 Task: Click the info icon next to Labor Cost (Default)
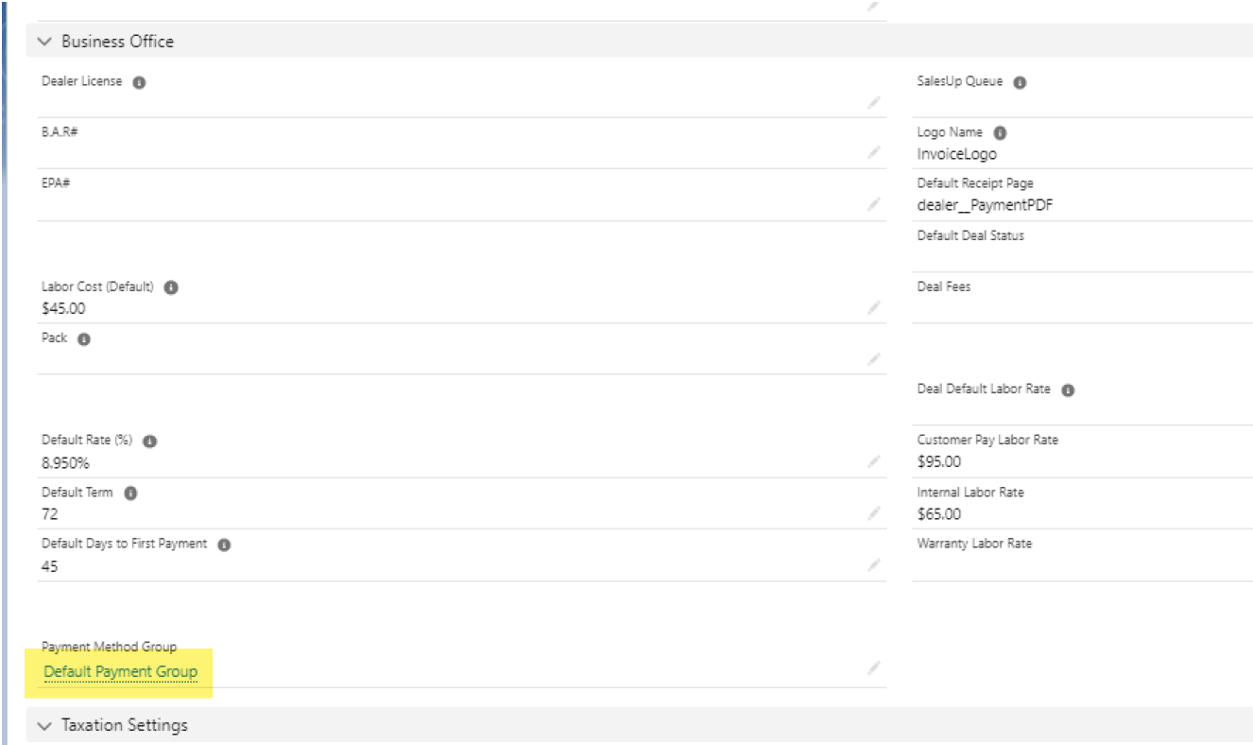pyautogui.click(x=171, y=288)
